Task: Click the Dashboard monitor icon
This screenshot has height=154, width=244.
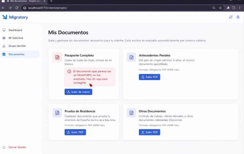Action: click(x=4, y=30)
